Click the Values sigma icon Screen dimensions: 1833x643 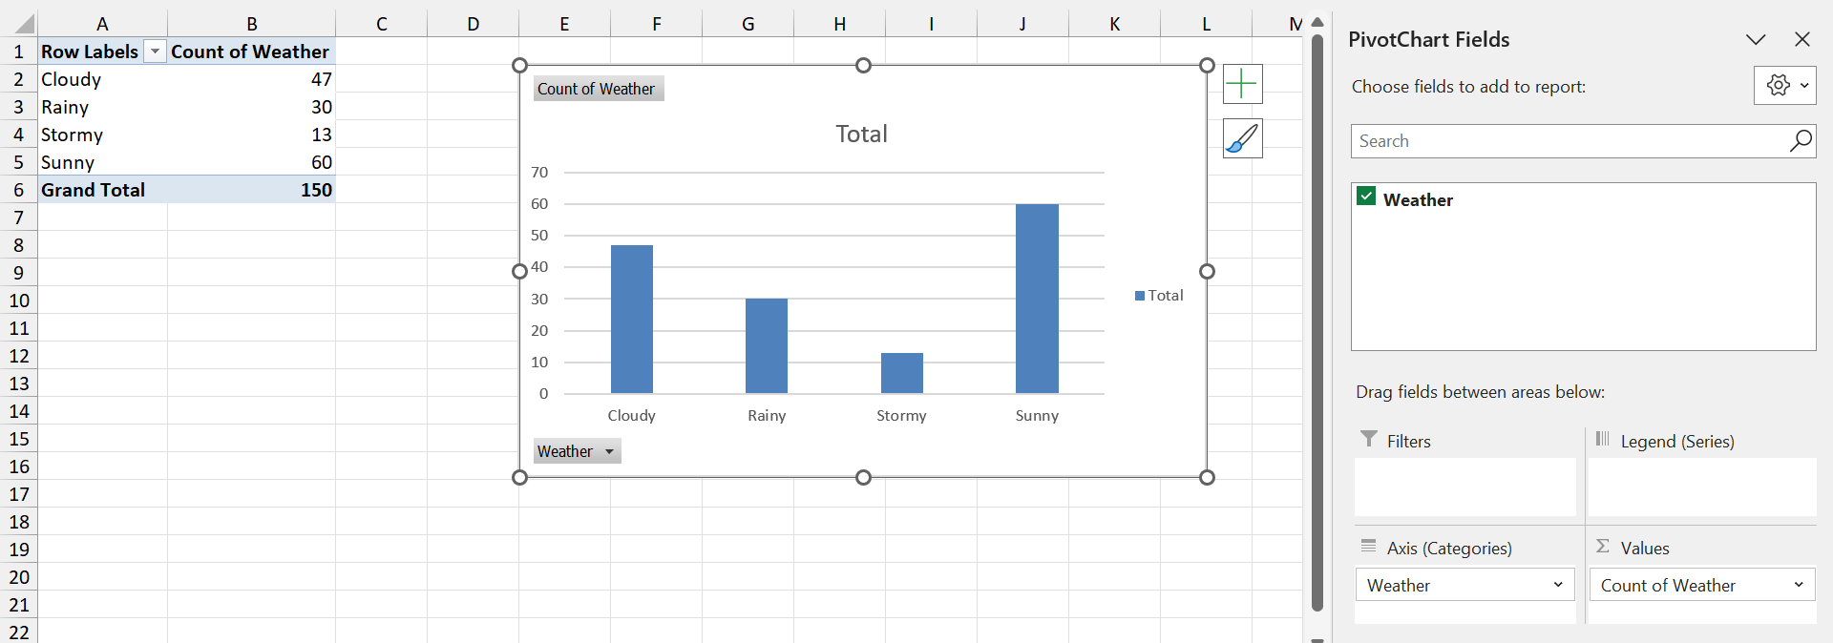1603,547
